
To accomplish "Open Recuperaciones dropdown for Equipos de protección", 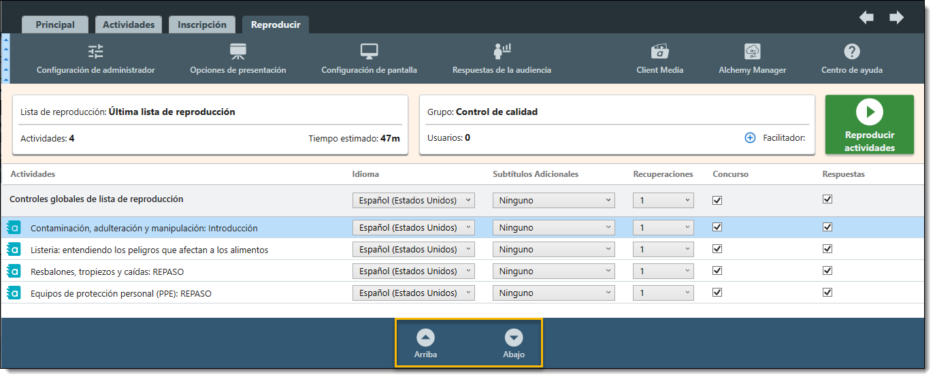I will pos(663,293).
